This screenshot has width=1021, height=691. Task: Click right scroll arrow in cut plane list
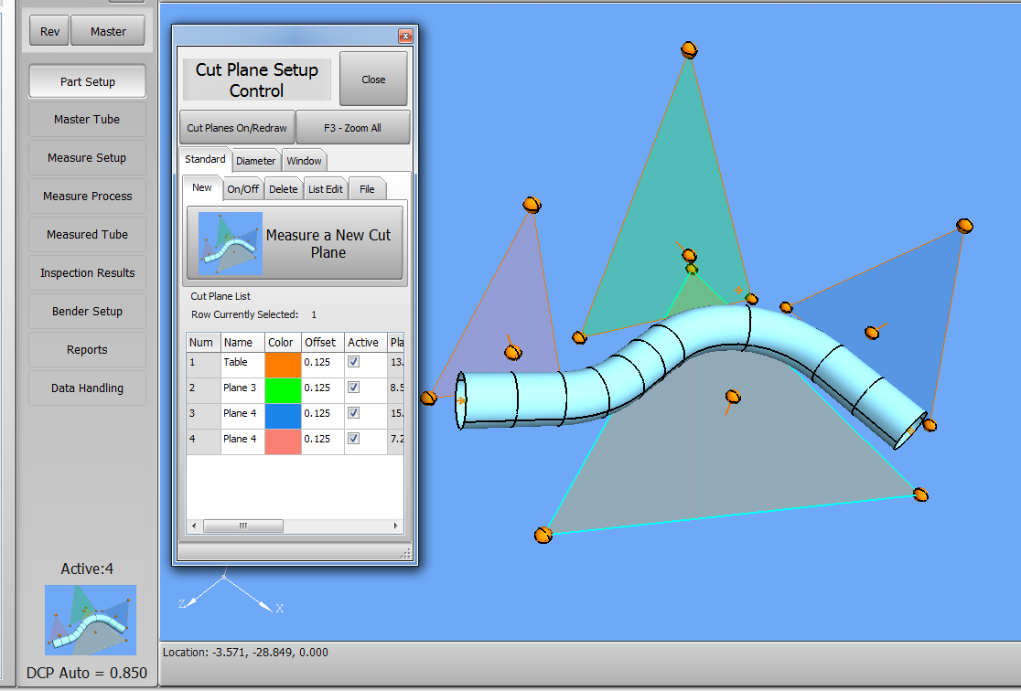point(396,526)
